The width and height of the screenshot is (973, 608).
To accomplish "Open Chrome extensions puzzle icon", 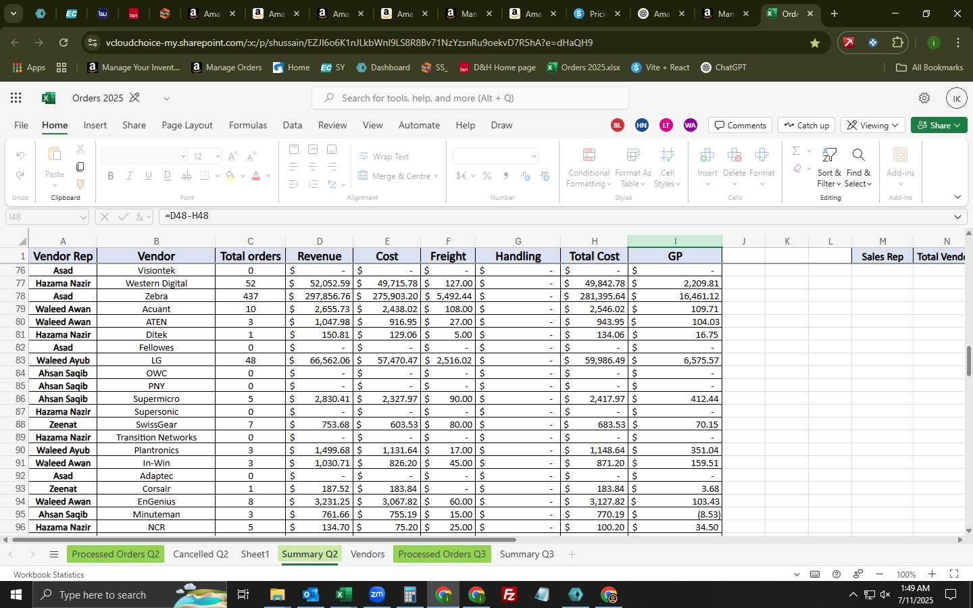I will pos(897,43).
